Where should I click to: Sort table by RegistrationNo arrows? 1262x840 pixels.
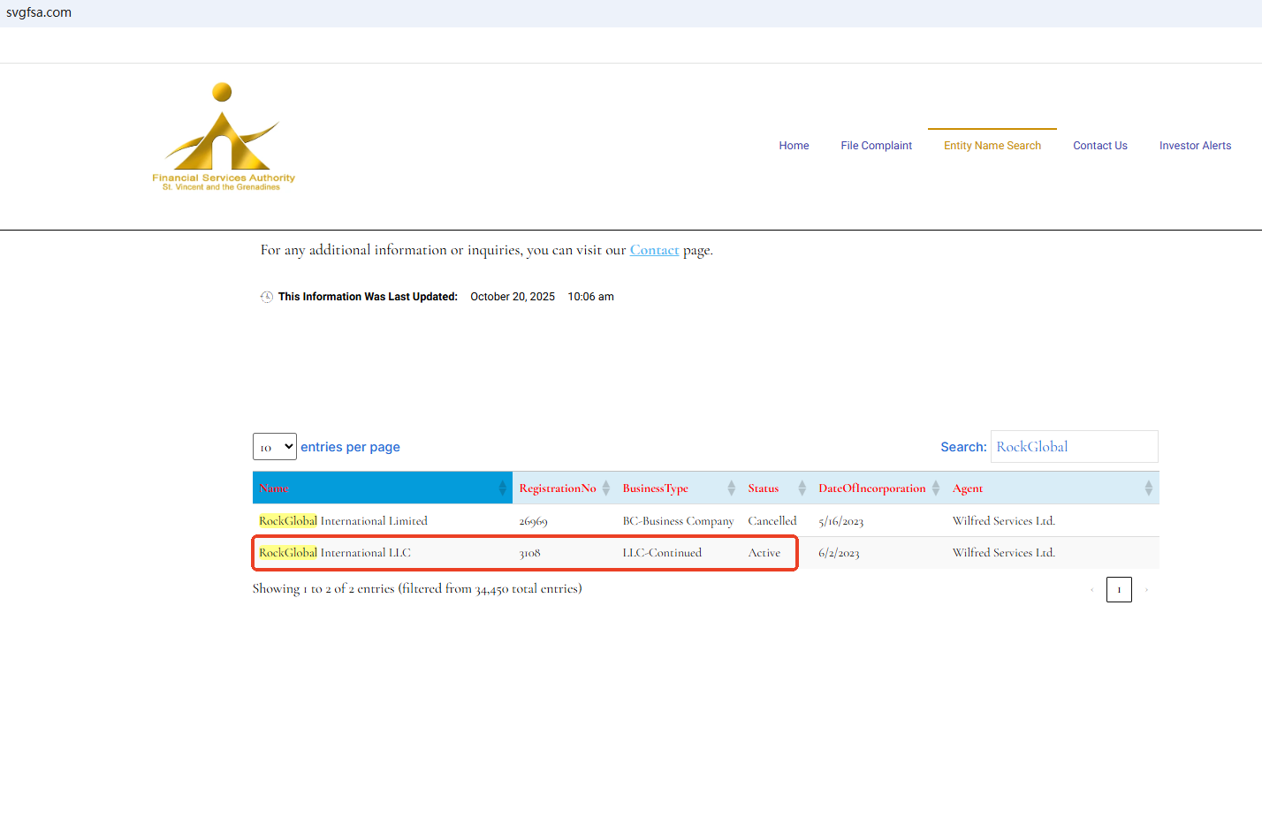coord(606,488)
